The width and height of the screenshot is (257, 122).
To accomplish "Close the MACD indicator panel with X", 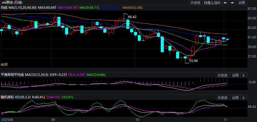I will (244, 75).
